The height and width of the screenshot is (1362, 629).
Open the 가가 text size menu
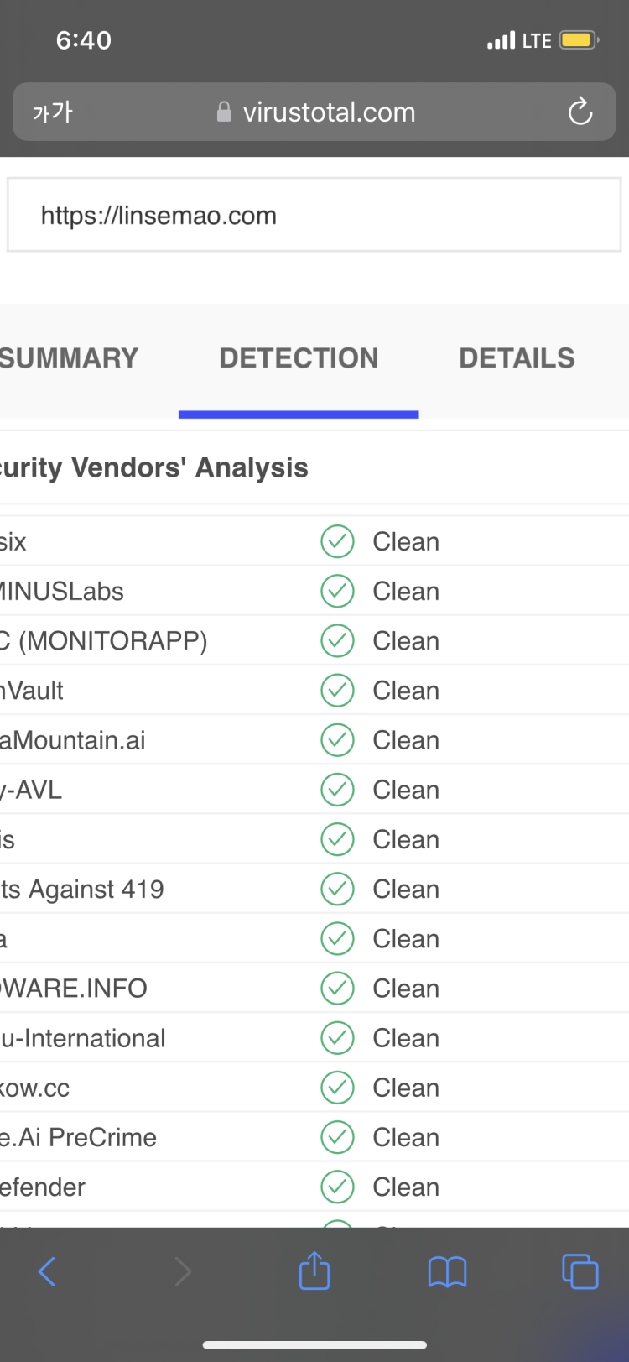point(53,112)
